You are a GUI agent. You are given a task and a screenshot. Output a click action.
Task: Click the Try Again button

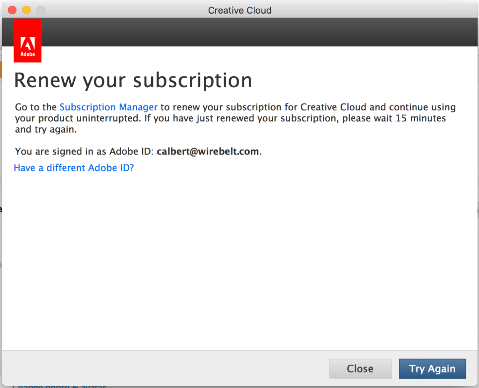pyautogui.click(x=432, y=369)
